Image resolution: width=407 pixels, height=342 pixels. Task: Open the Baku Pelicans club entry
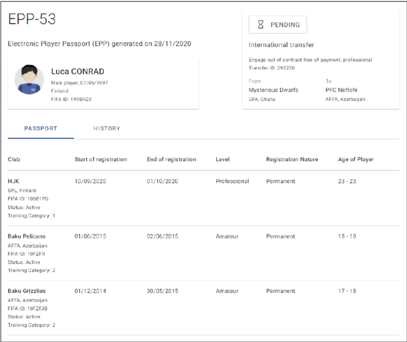(26, 236)
